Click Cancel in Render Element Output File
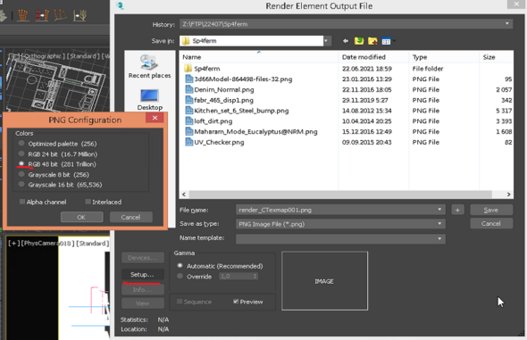This screenshot has height=340, width=527. click(x=491, y=223)
